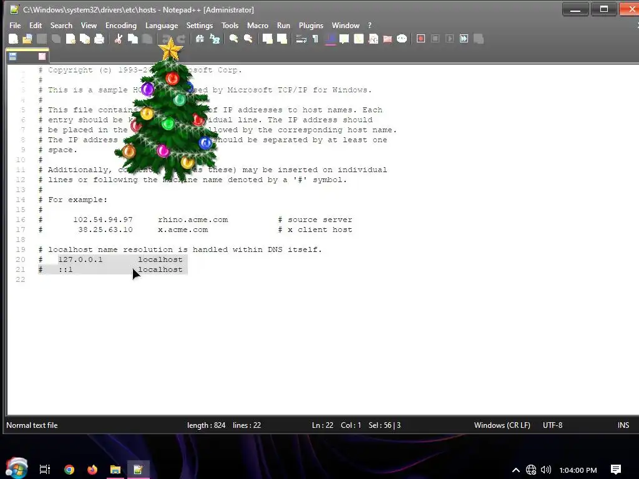The height and width of the screenshot is (479, 639).
Task: Click the macro Playback icon
Action: click(x=449, y=39)
